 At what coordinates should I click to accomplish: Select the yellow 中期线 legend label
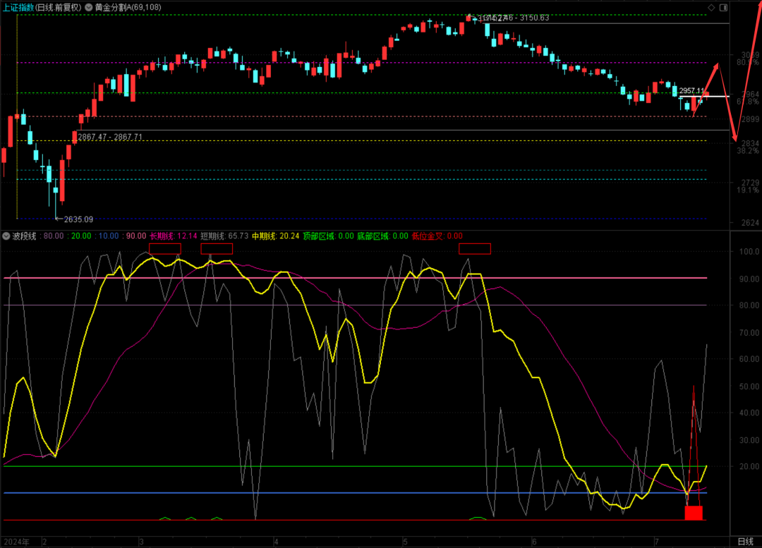(265, 236)
